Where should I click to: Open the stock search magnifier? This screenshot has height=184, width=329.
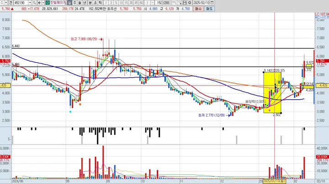coord(34,3)
